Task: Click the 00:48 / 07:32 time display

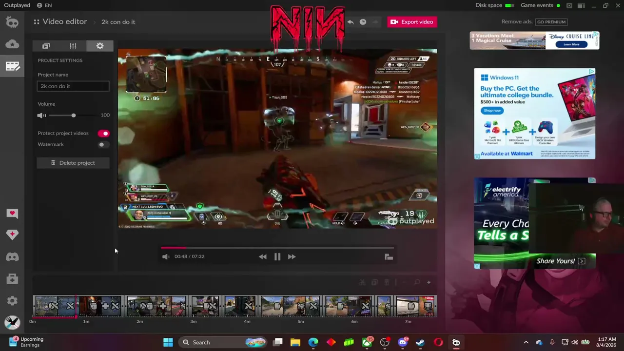Action: (x=189, y=256)
